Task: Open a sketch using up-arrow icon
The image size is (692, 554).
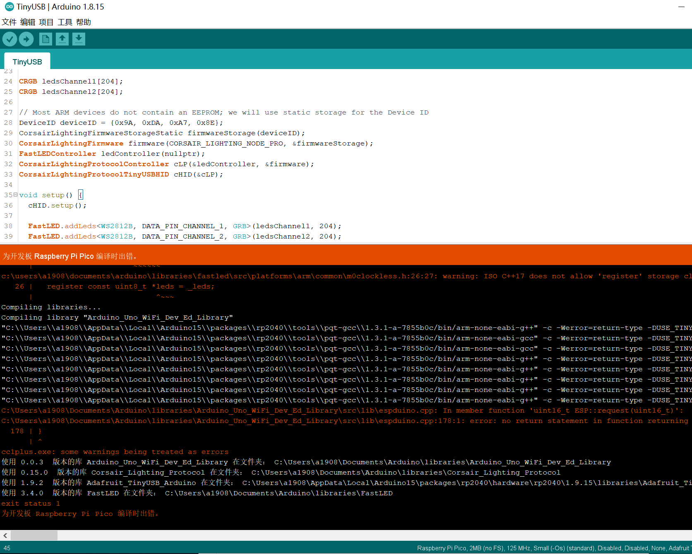Action: click(62, 39)
